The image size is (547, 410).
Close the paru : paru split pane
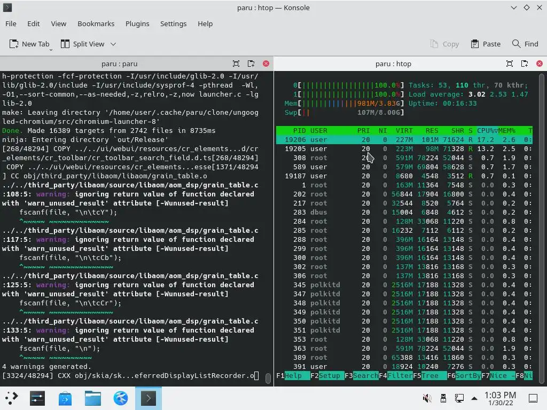pyautogui.click(x=266, y=64)
